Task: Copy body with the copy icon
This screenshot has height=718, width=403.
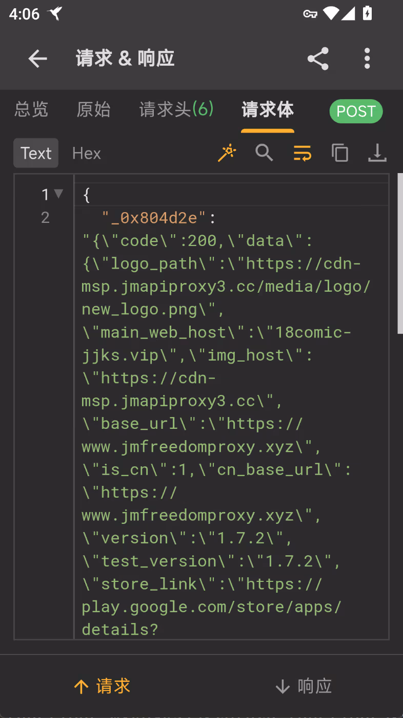Action: point(339,153)
